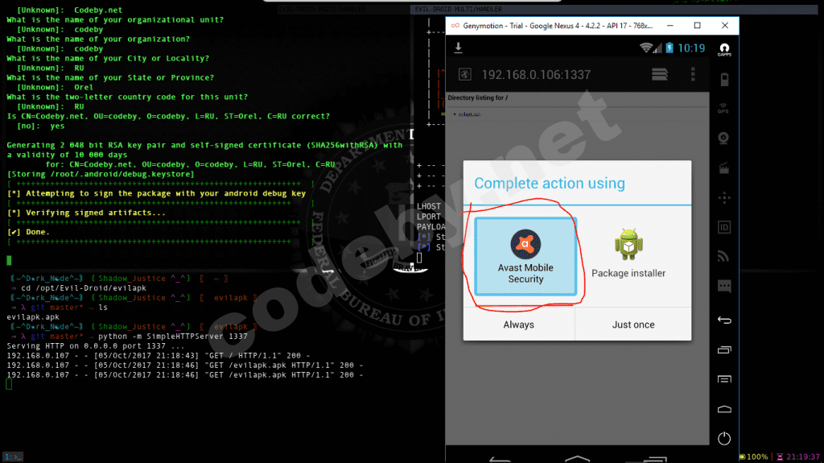Tap the Always button
The height and width of the screenshot is (463, 824).
[519, 325]
